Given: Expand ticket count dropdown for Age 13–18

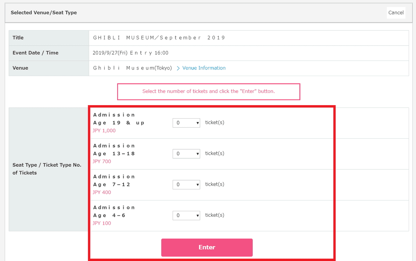Looking at the screenshot, I should pyautogui.click(x=186, y=153).
